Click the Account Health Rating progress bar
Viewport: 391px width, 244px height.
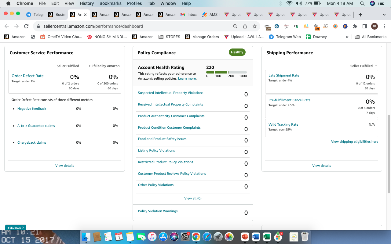pyautogui.click(x=226, y=72)
